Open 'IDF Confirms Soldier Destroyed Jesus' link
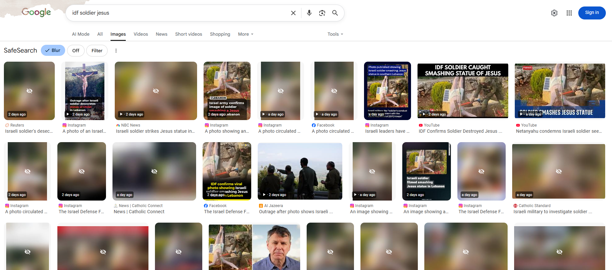Viewport: 612px width, 270px height. 461,131
